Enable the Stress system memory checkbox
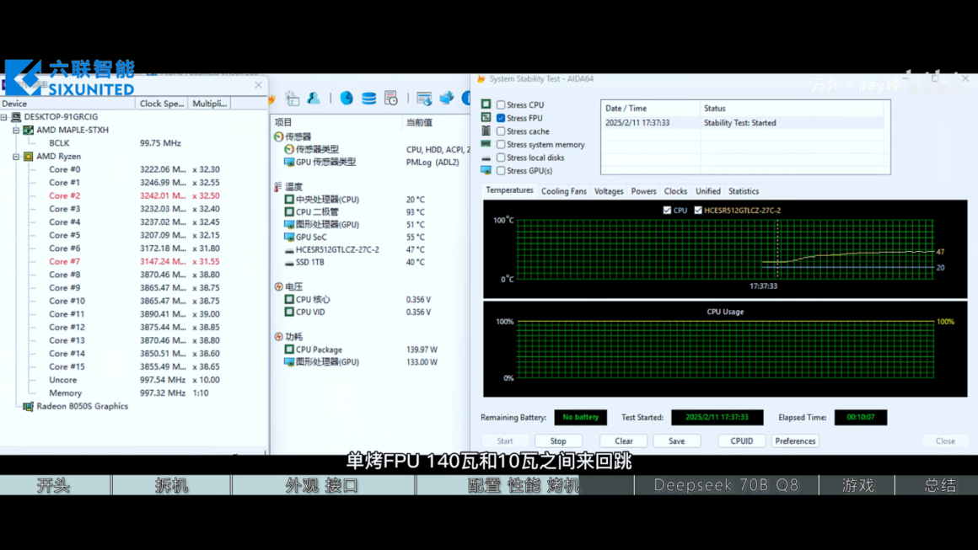The image size is (978, 550). [501, 145]
